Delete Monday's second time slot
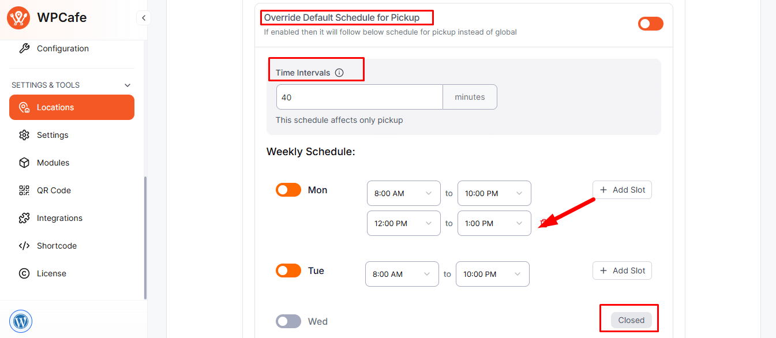The height and width of the screenshot is (338, 776). click(x=542, y=223)
